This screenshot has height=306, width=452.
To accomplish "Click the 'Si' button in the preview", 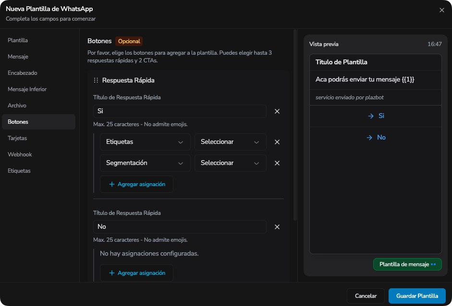I will pos(376,116).
